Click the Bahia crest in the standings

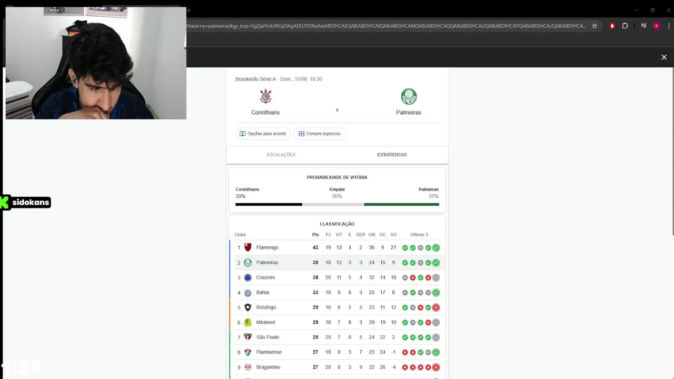click(x=248, y=293)
